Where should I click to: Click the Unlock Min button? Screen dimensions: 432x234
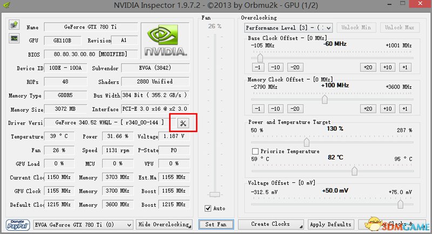coord(356,27)
